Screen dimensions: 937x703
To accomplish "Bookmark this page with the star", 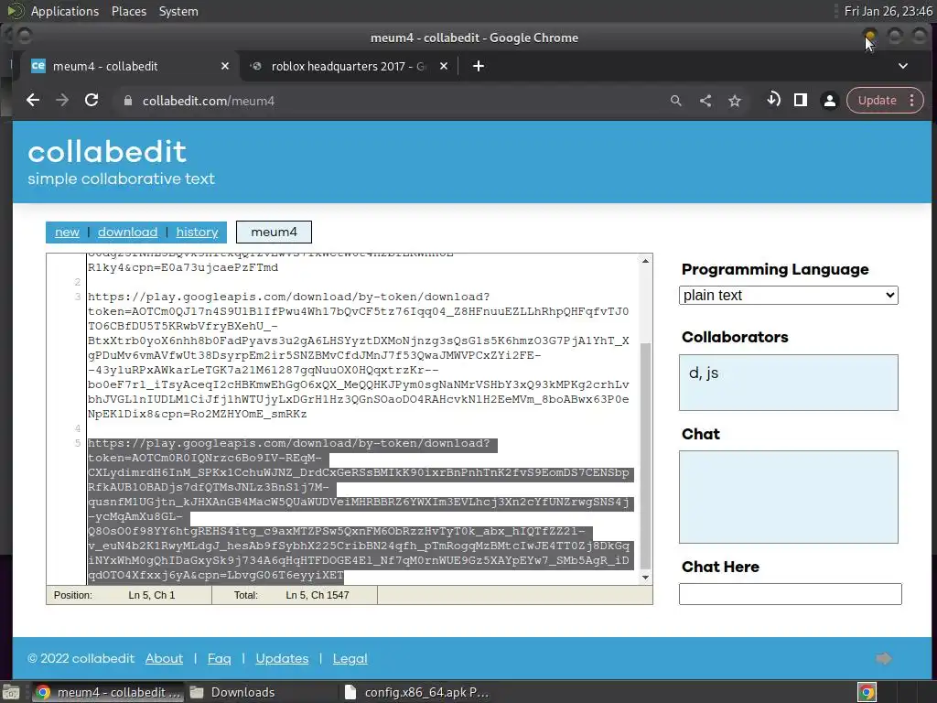I will [x=735, y=101].
